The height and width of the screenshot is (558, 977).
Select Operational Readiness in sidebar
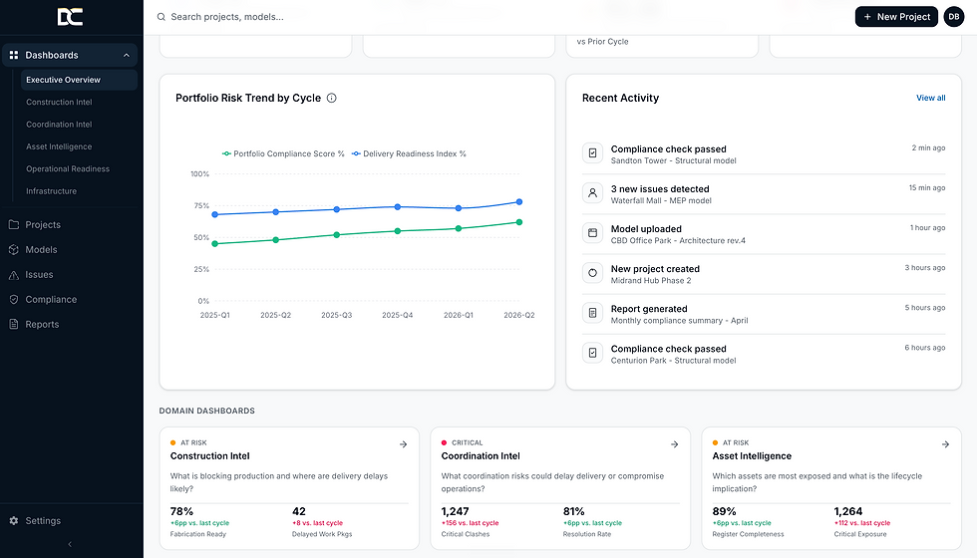68,168
